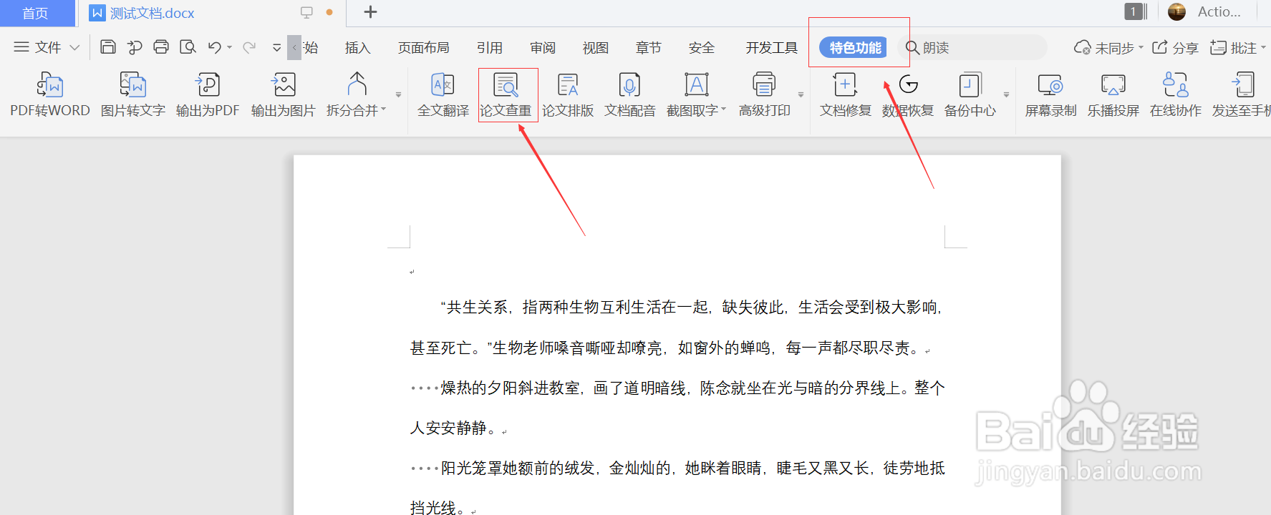Expand more tools arrow after 备份中心
The image size is (1271, 515).
1007,94
